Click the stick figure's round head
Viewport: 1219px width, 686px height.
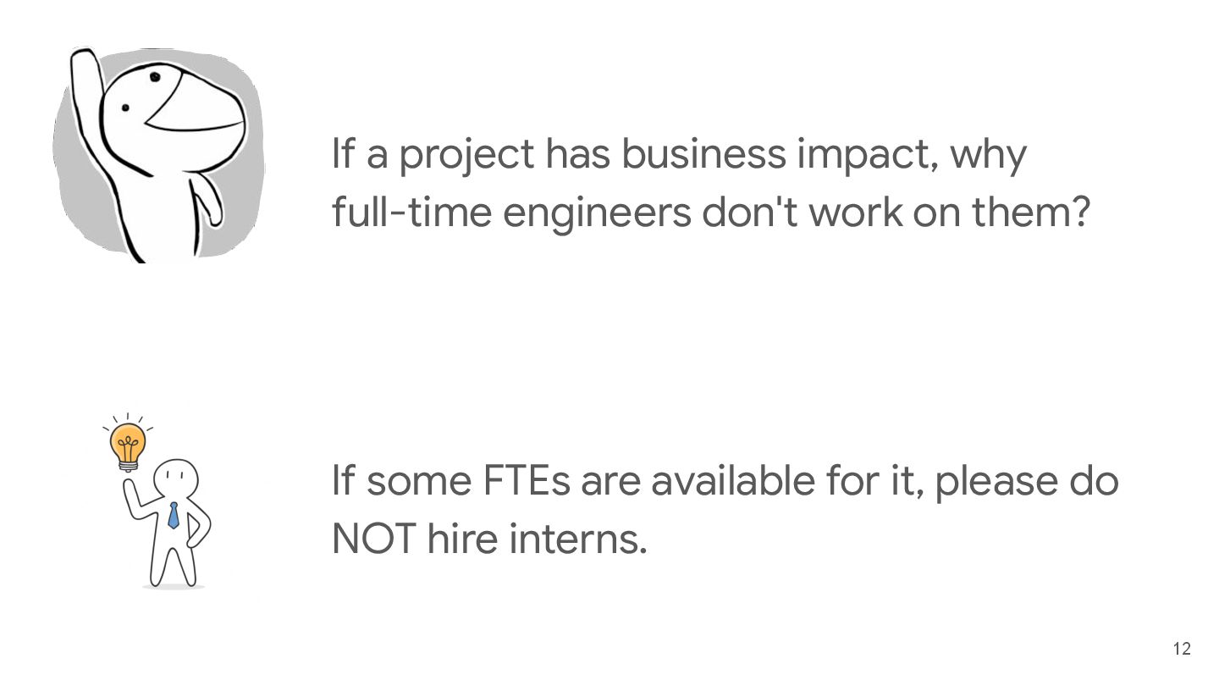pyautogui.click(x=178, y=479)
